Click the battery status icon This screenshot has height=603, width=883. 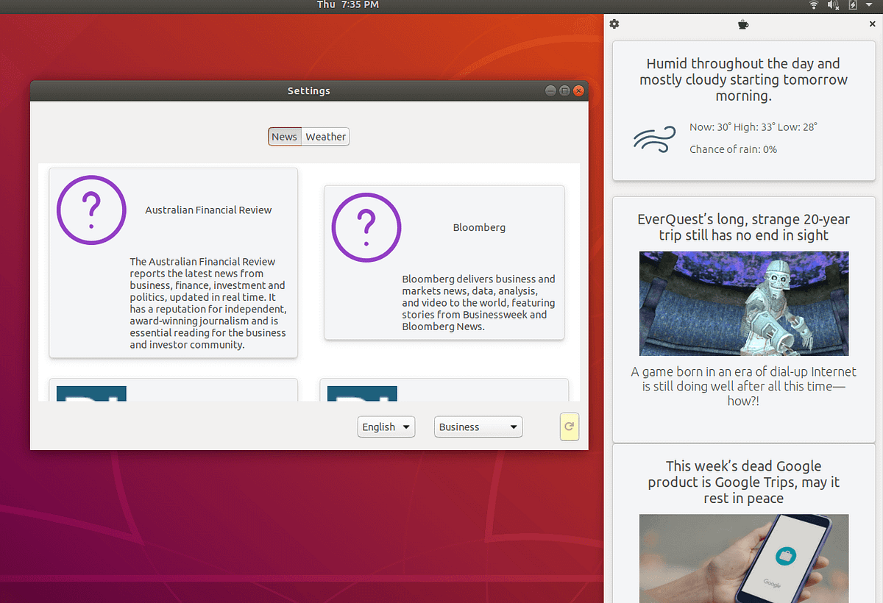tap(853, 5)
